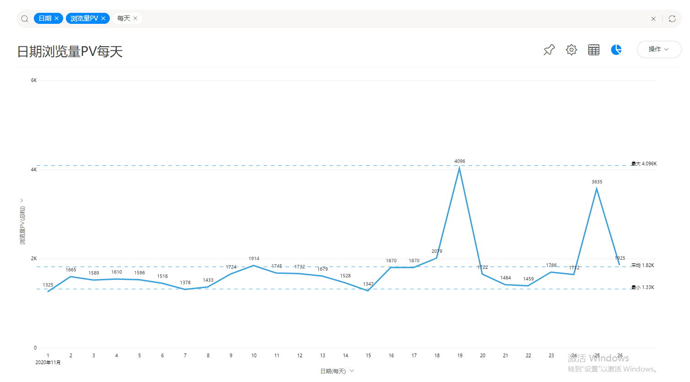The image size is (690, 382).
Task: Click the 1528 data label
Action: tap(345, 276)
